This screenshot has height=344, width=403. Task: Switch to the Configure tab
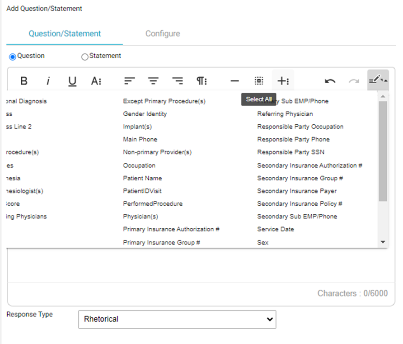pos(163,34)
